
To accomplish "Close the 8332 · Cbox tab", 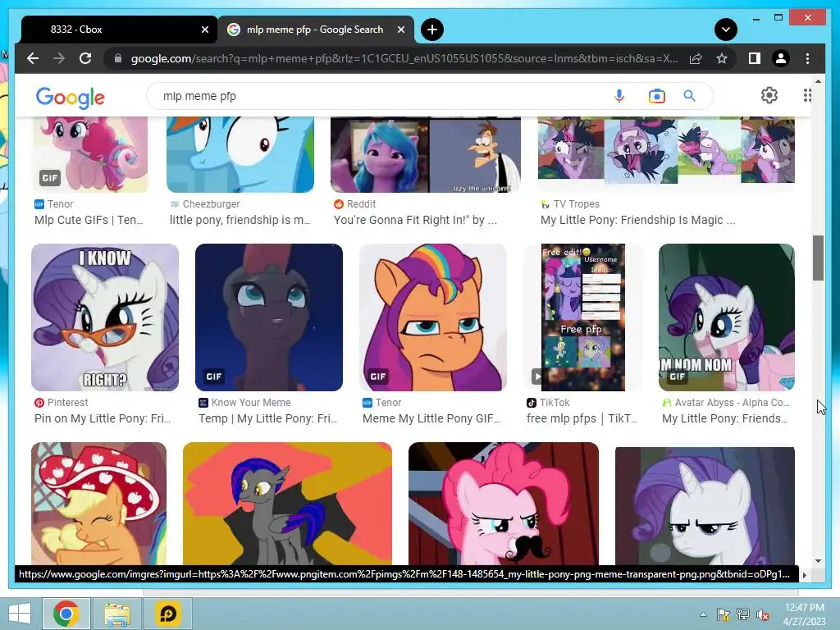I will 204,30.
